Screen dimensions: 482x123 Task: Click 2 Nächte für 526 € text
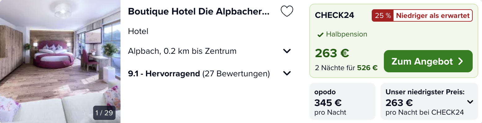pos(346,68)
